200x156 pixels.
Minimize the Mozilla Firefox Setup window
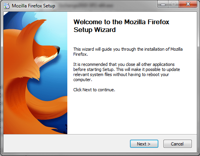coord(163,4)
